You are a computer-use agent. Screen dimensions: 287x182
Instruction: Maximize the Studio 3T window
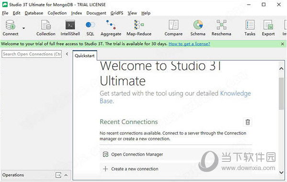click(x=264, y=5)
